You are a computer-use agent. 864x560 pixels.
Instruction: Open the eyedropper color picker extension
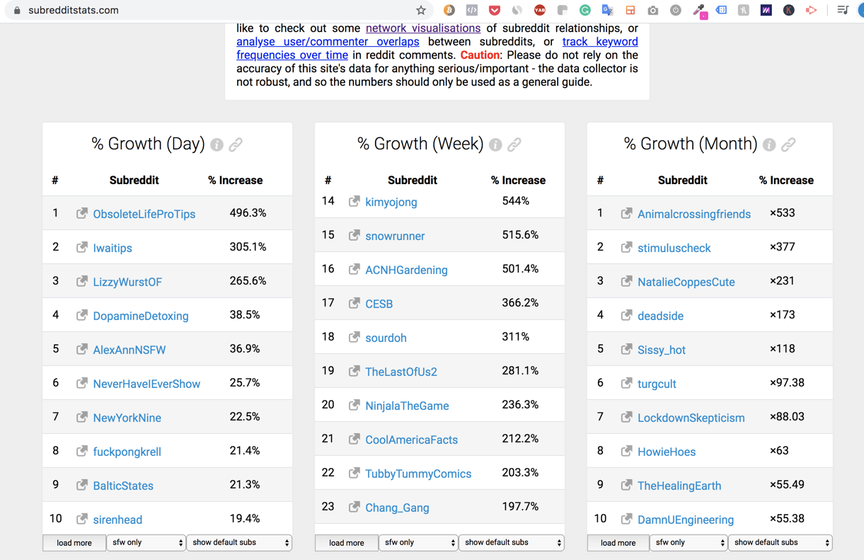click(699, 11)
